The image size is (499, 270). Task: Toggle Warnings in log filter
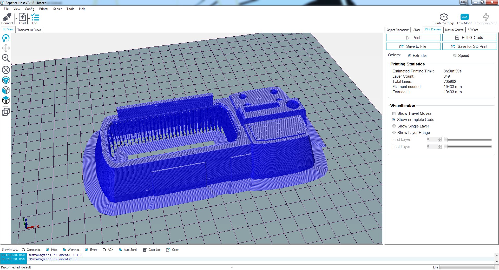(x=64, y=250)
